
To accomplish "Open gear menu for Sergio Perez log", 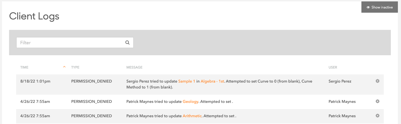I will (377, 81).
